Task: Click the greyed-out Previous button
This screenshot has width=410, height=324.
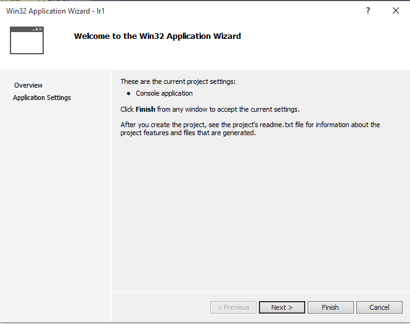Action: (x=233, y=307)
